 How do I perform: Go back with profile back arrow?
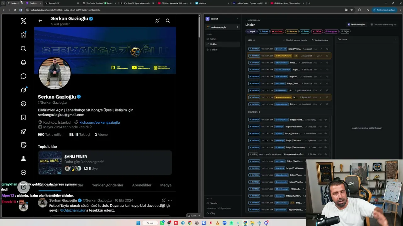tap(40, 21)
